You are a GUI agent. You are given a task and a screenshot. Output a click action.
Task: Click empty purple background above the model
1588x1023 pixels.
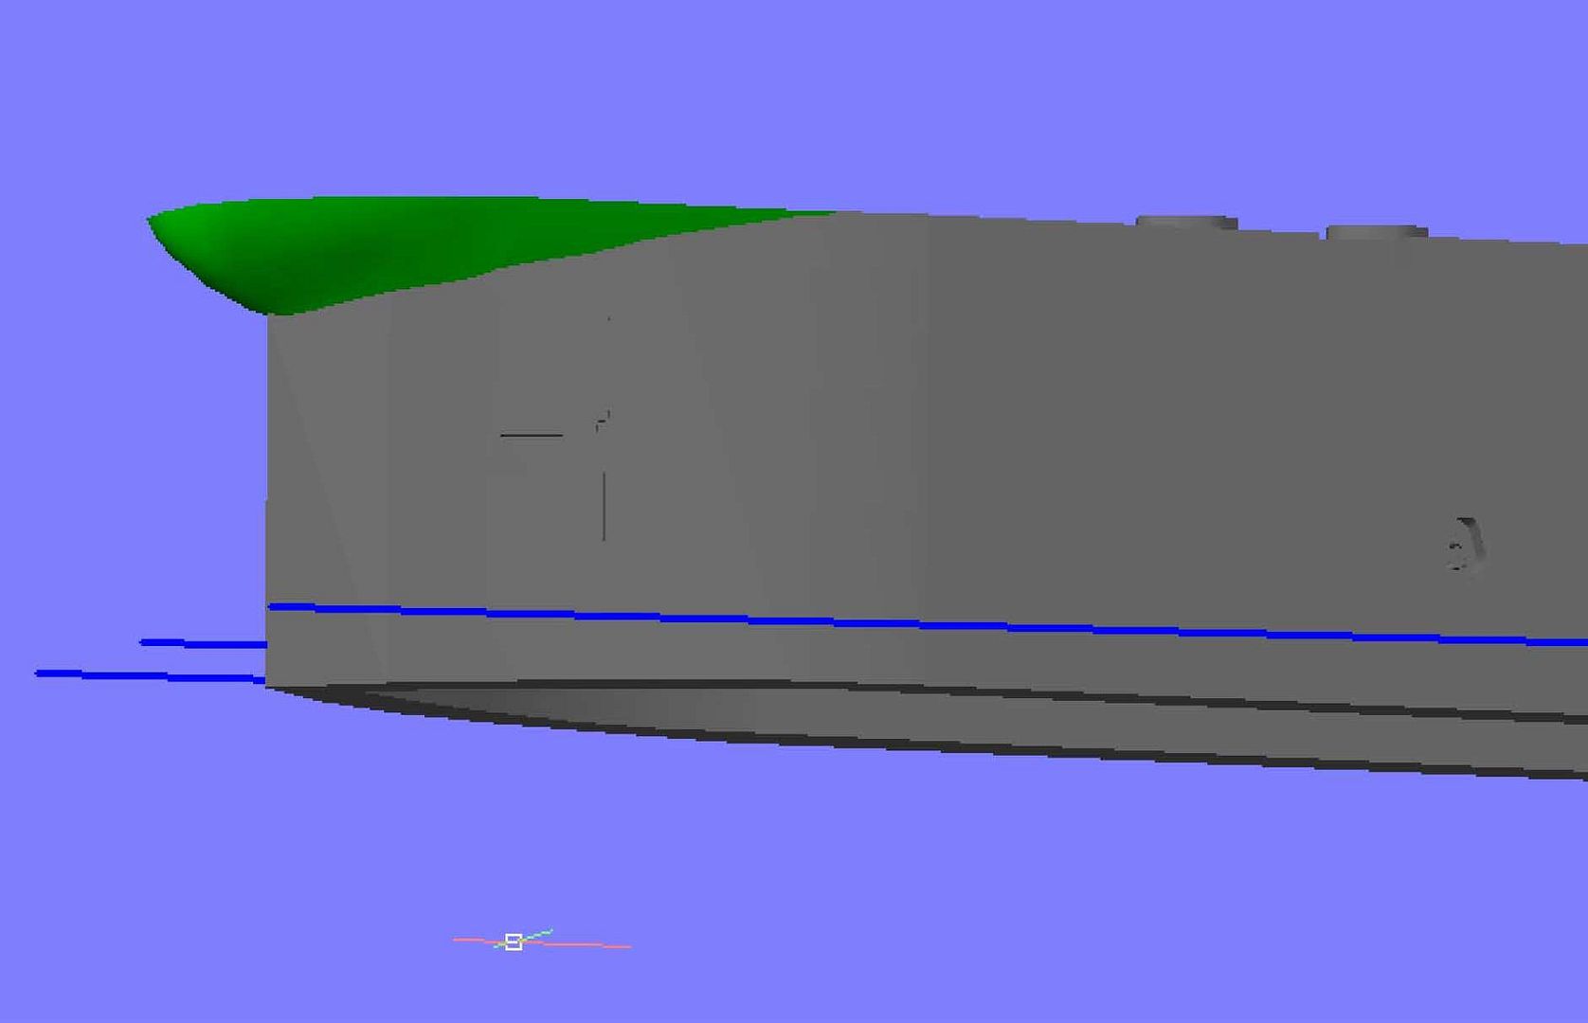pyautogui.click(x=758, y=95)
